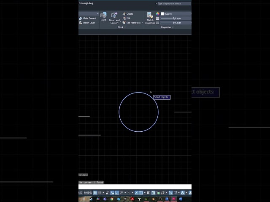The width and height of the screenshot is (270, 202).
Task: Open 3D object snap settings arrow
Action: [166, 193]
